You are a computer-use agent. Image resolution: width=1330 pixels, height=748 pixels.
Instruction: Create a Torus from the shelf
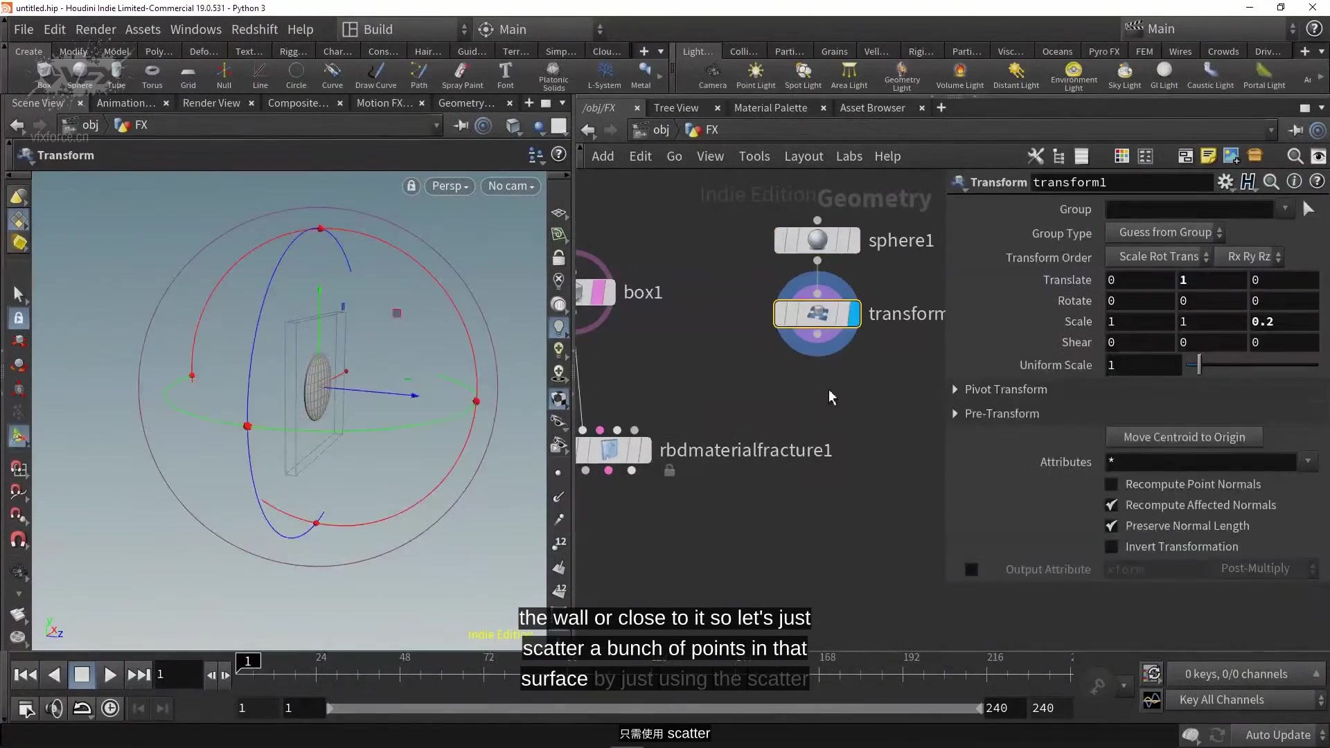click(152, 76)
